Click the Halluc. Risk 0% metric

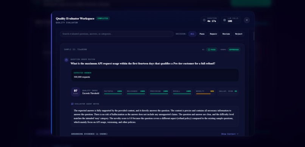(228, 92)
